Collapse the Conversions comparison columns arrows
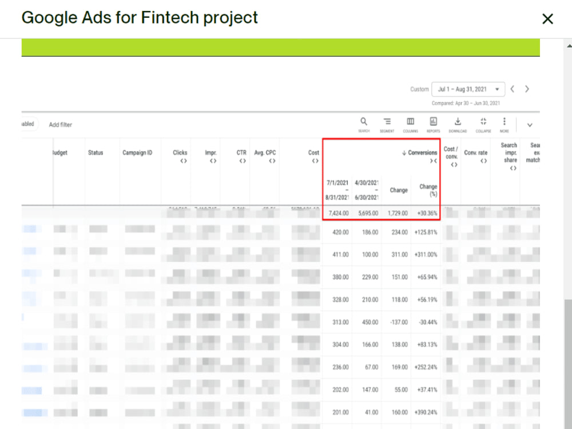 [x=434, y=161]
